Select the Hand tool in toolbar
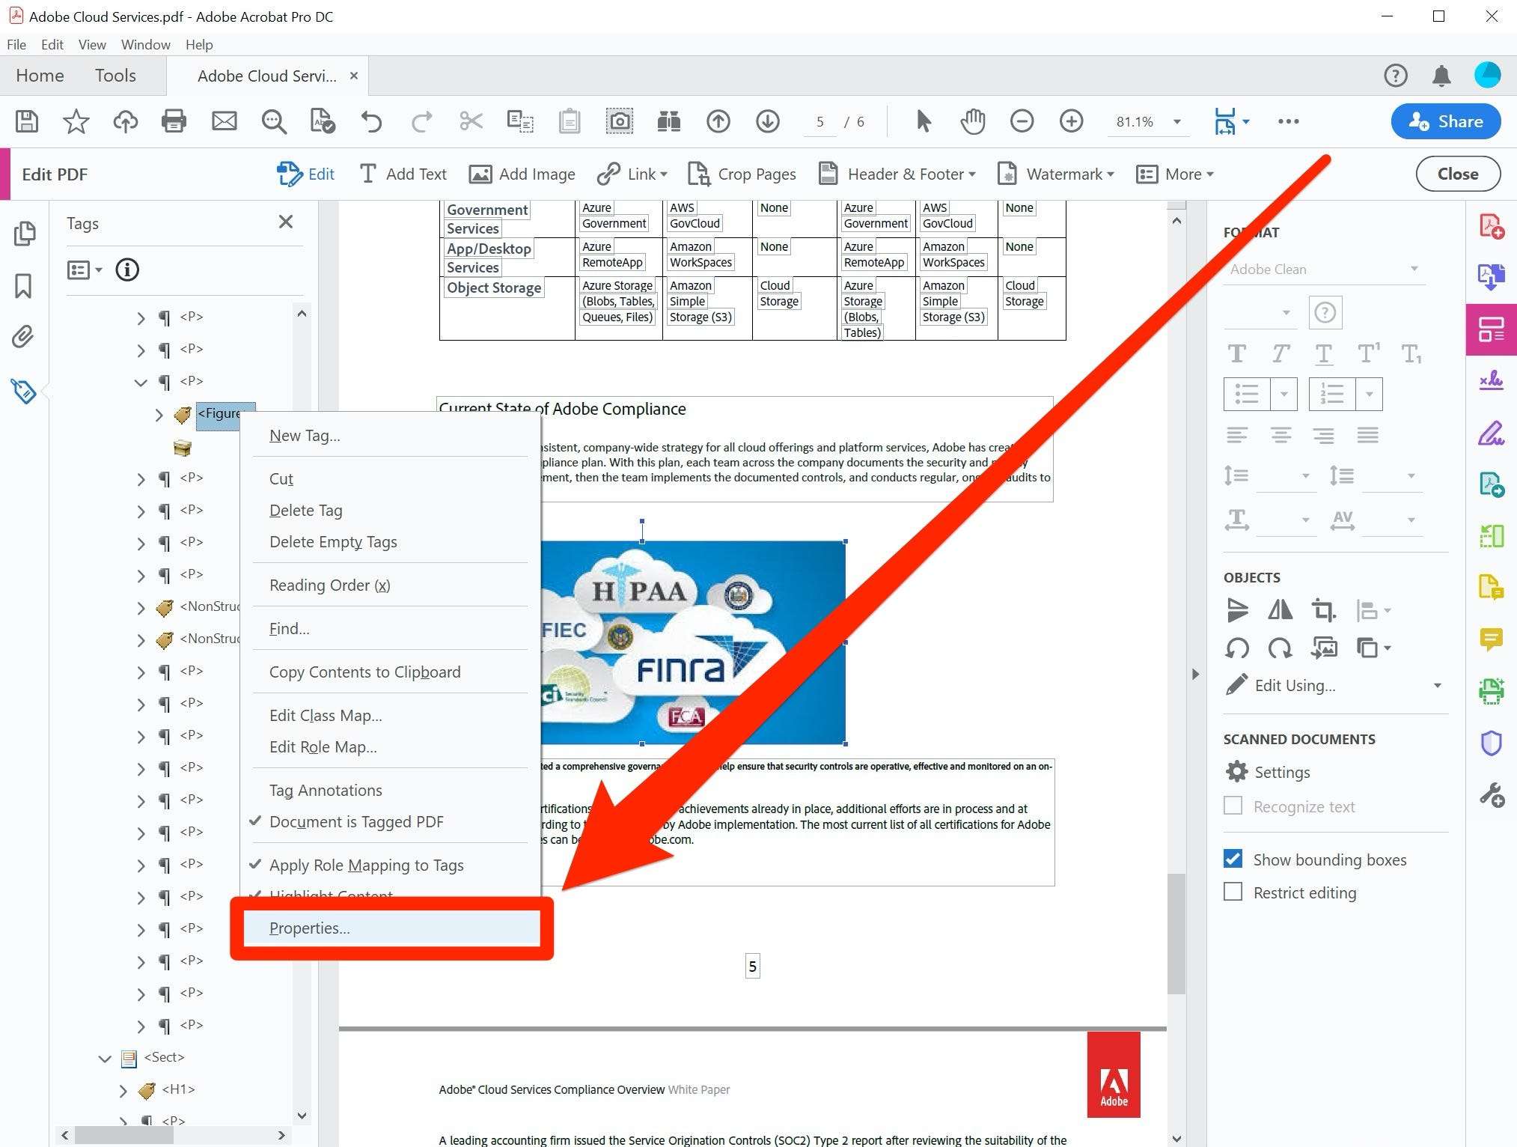 [969, 121]
